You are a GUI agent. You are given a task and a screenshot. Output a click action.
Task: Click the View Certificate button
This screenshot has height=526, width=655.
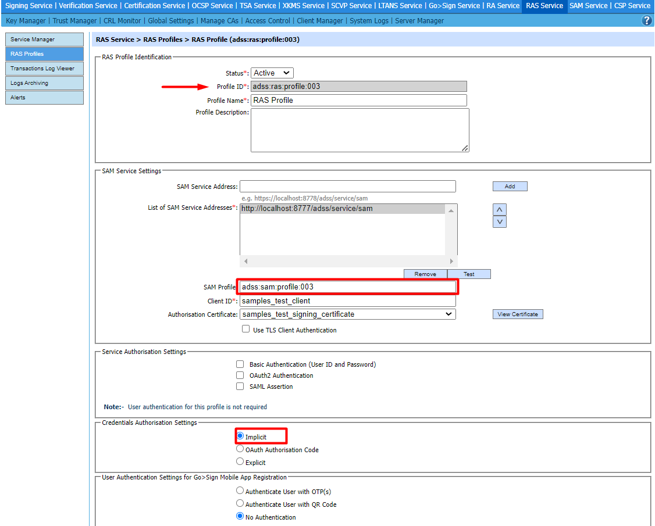click(x=518, y=314)
